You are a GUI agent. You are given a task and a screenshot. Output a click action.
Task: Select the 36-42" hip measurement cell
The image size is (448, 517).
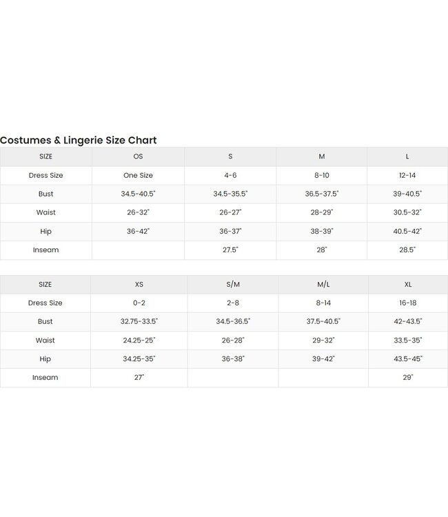[138, 231]
